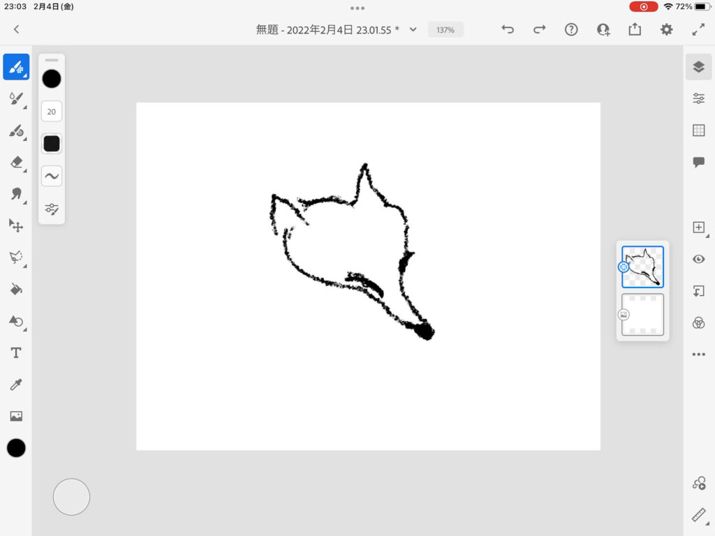Choose the Vector Brush tool
Image resolution: width=715 pixels, height=536 pixels.
(16, 131)
